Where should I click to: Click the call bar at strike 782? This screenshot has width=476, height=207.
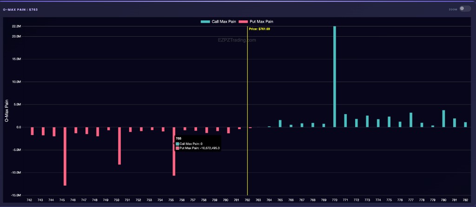click(x=465, y=124)
